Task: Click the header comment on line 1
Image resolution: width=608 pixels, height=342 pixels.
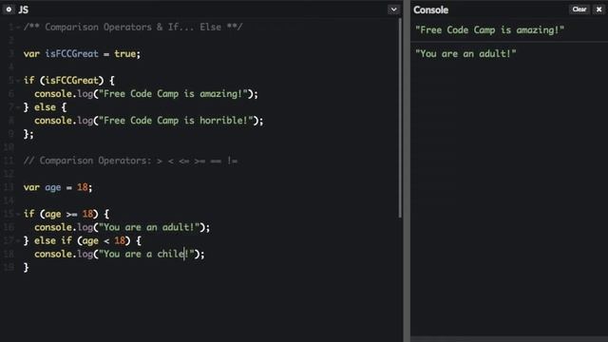Action: click(133, 28)
